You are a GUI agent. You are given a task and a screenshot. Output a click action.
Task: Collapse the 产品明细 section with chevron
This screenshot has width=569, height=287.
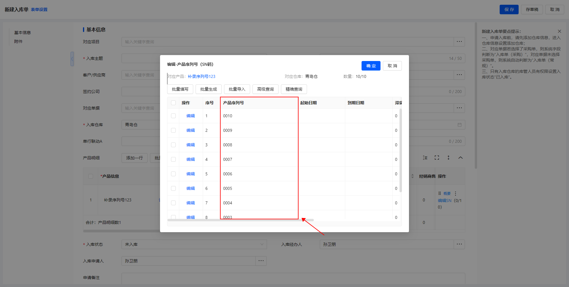point(460,158)
